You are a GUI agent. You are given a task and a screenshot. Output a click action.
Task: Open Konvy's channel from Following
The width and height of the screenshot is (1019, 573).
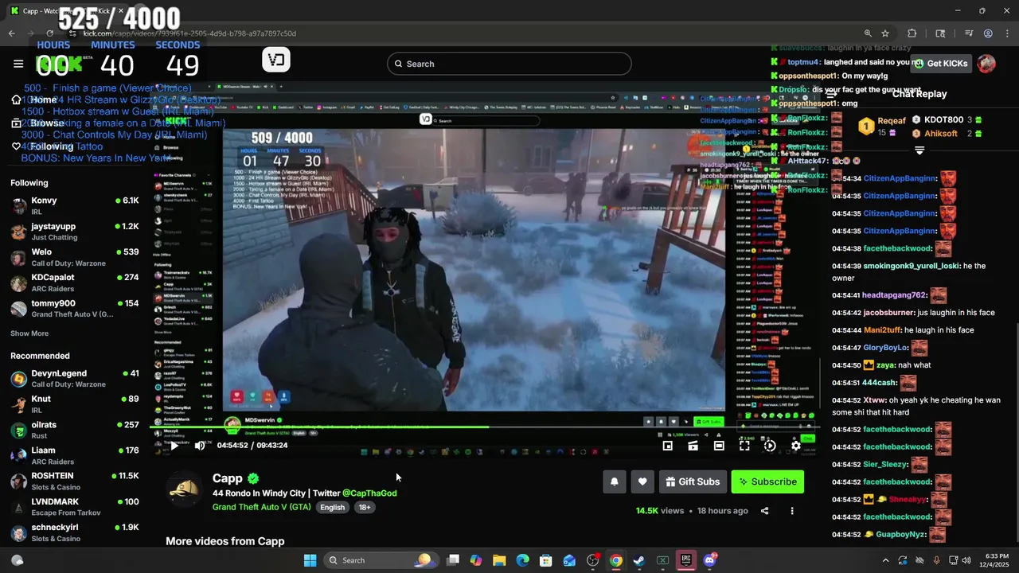point(76,206)
